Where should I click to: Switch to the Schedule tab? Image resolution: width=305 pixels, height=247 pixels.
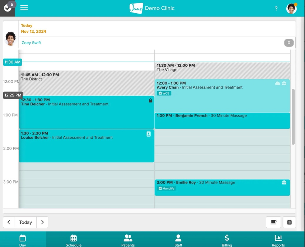tap(74, 241)
